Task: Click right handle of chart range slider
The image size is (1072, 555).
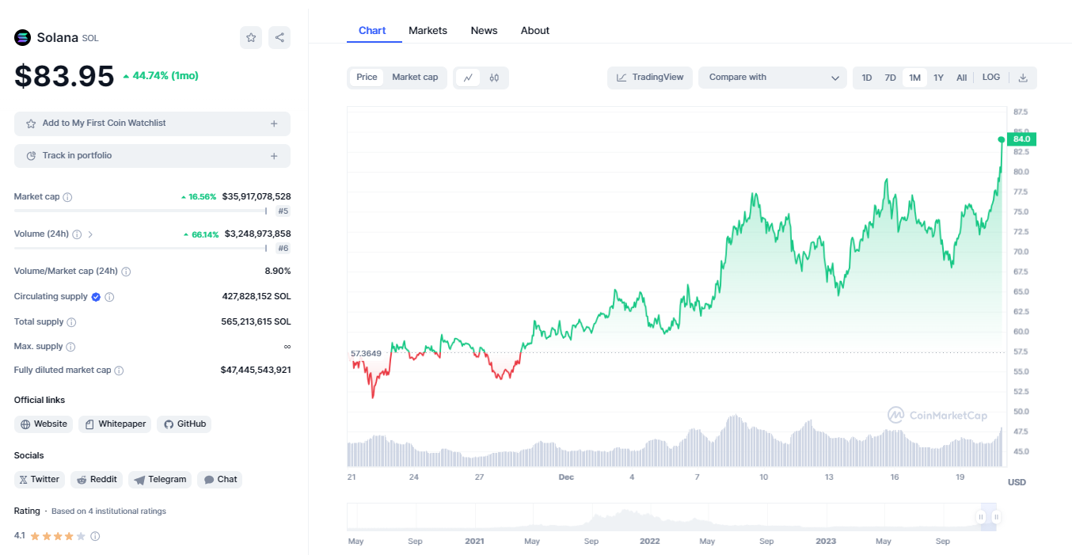Action: 996,517
